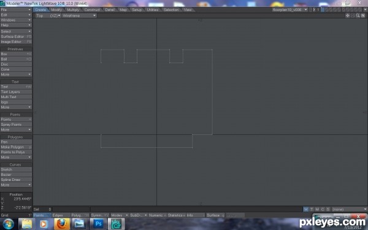Go to previous layer bank arrow
368x230 pixels.
[x=310, y=10]
